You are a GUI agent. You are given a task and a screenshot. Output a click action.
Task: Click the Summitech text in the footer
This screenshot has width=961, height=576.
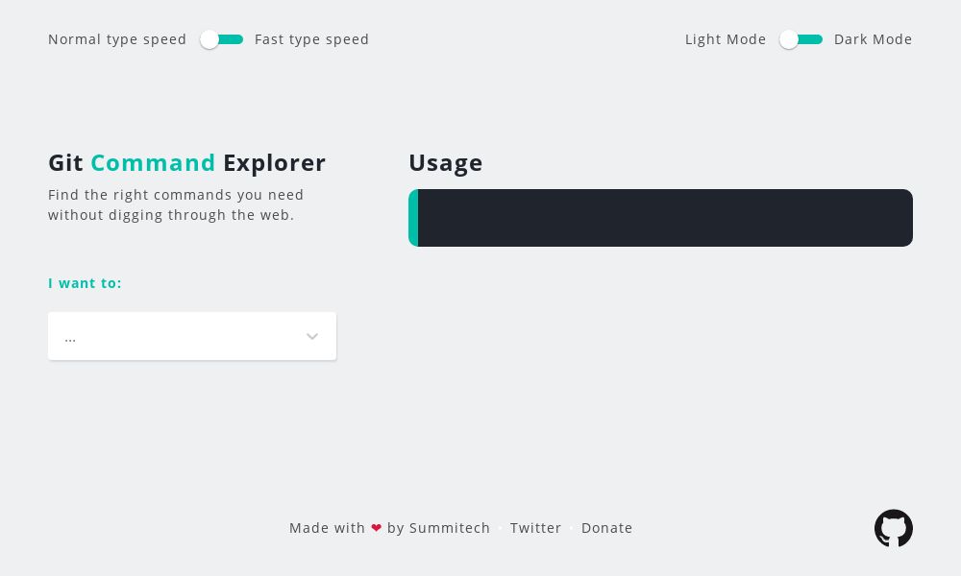(450, 527)
